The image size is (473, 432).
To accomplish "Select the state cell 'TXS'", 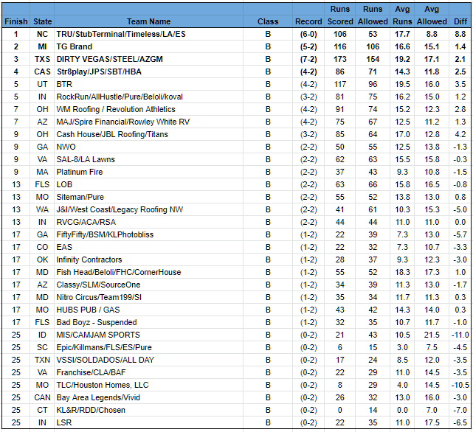I will click(x=42, y=59).
